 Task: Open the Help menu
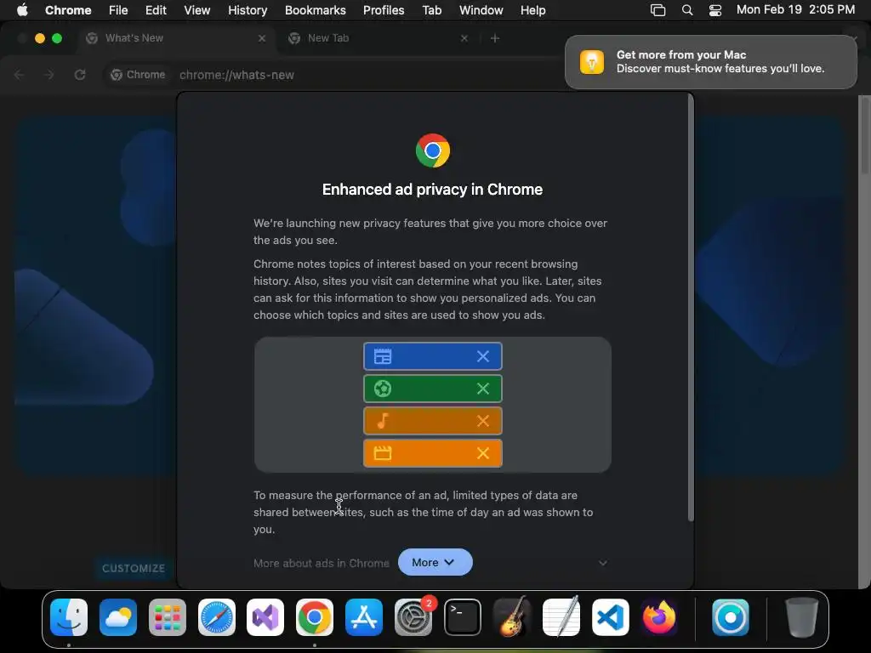[x=532, y=10]
